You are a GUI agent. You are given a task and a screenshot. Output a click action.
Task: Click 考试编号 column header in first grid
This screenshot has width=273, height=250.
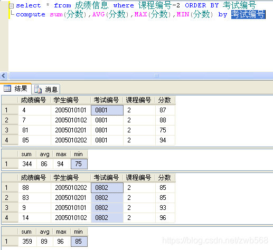click(107, 100)
